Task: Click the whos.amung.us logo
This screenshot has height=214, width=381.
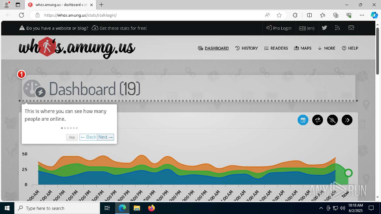Action: coord(77,48)
